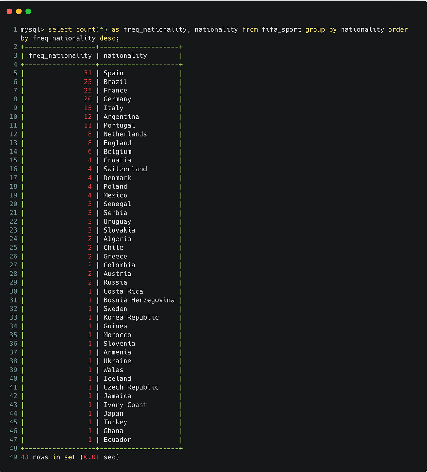Click line number 25 in the gutter
Screen dimensions: 427x472
pos(13,247)
